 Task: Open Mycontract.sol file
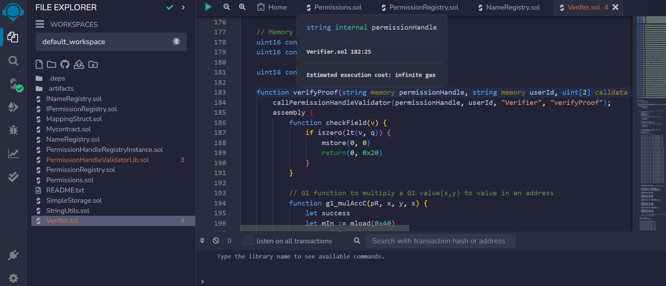pyautogui.click(x=68, y=129)
